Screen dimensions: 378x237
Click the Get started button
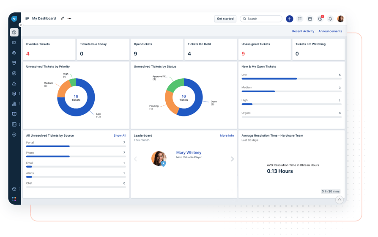(x=225, y=19)
